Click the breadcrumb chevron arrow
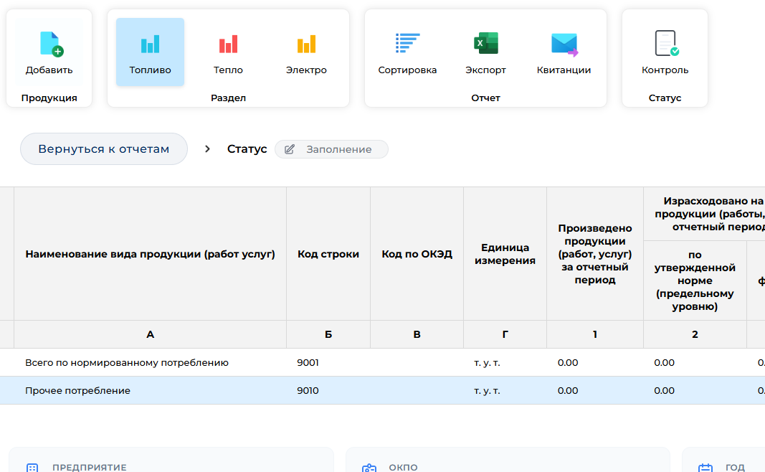 tap(208, 149)
